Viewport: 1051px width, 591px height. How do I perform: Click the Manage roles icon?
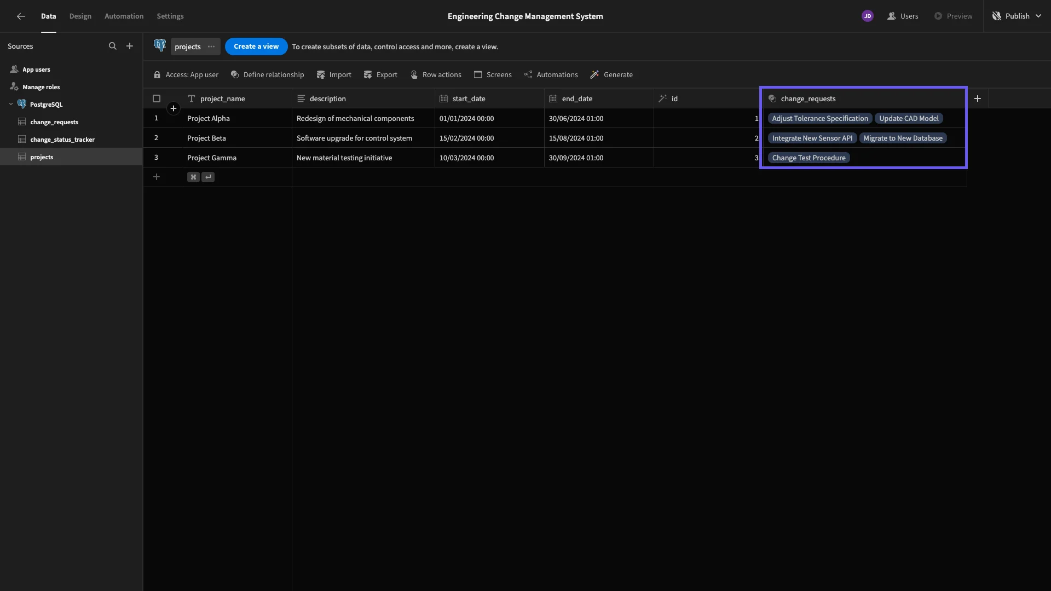[14, 87]
